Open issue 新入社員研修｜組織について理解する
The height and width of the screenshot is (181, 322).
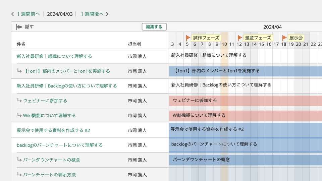54,56
